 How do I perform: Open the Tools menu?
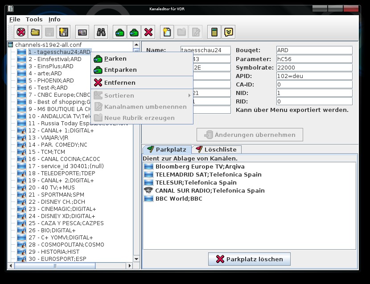click(x=34, y=19)
